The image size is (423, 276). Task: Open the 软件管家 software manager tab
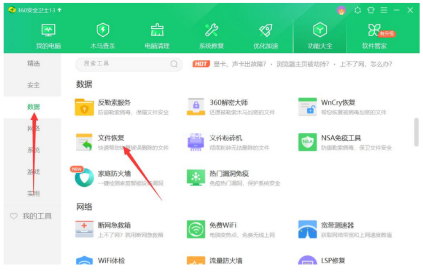[x=375, y=36]
